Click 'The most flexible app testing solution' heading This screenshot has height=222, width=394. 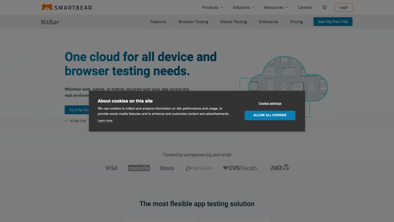click(197, 204)
